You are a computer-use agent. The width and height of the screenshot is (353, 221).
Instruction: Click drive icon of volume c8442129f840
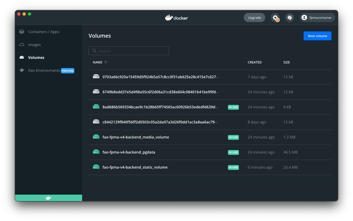pyautogui.click(x=96, y=122)
